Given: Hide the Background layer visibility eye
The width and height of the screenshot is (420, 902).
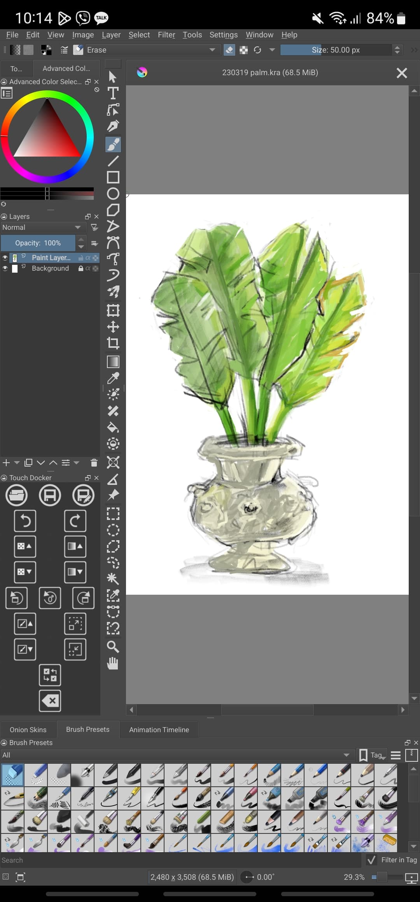Looking at the screenshot, I should (5, 268).
